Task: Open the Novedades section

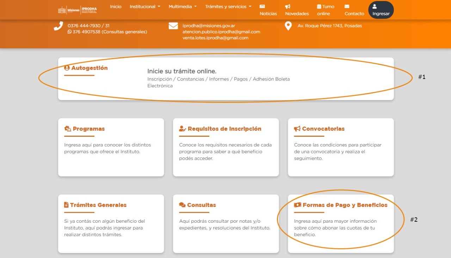Action: coord(297,10)
